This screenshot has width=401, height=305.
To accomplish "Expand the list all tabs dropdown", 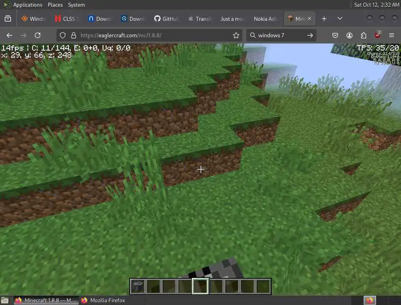I will coord(340,19).
